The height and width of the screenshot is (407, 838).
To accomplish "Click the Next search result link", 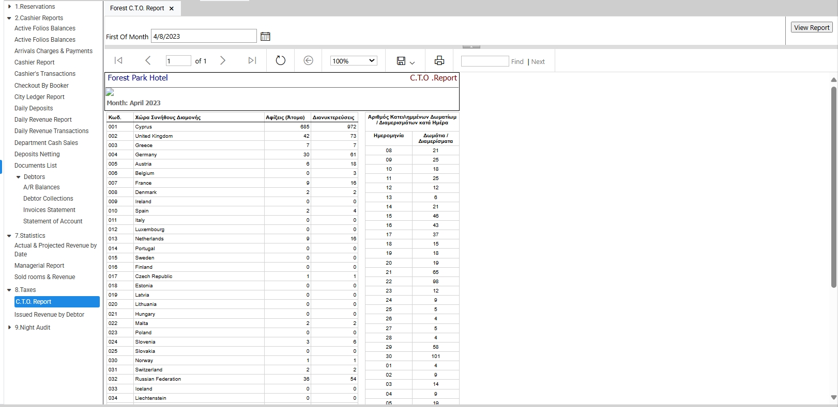I will click(x=538, y=61).
